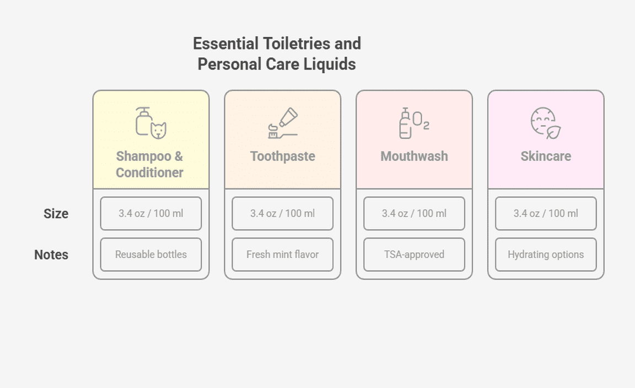
Task: Click the mouthwash 3.4 oz size box
Action: point(414,213)
